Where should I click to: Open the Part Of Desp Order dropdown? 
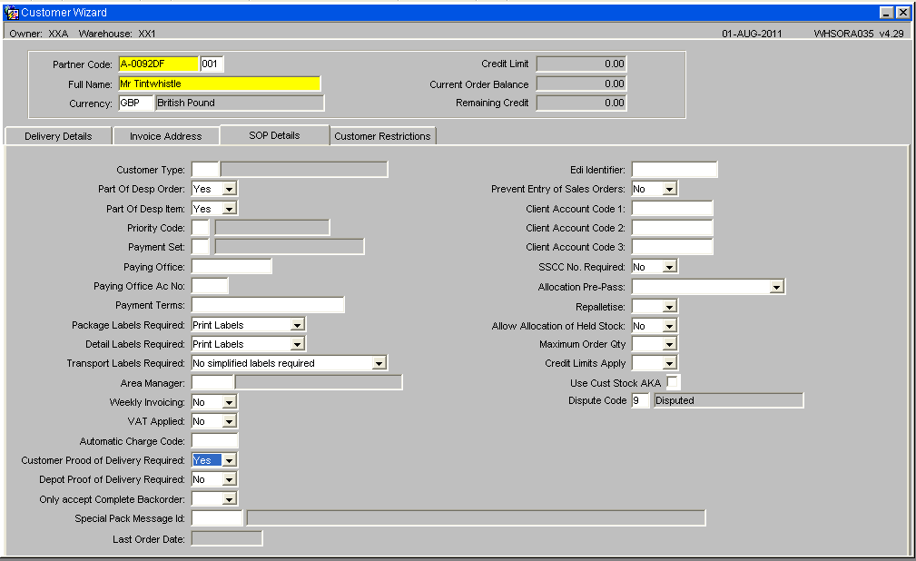pos(230,189)
